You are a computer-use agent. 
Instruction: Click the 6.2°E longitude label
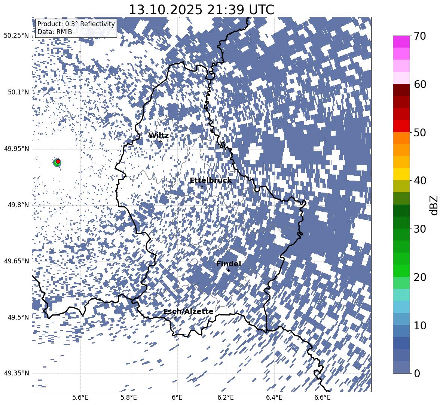(226, 398)
